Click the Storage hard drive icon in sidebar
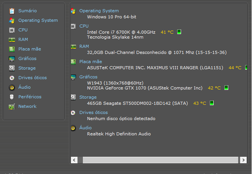Viewport: 252px width, 174px height. [12, 68]
